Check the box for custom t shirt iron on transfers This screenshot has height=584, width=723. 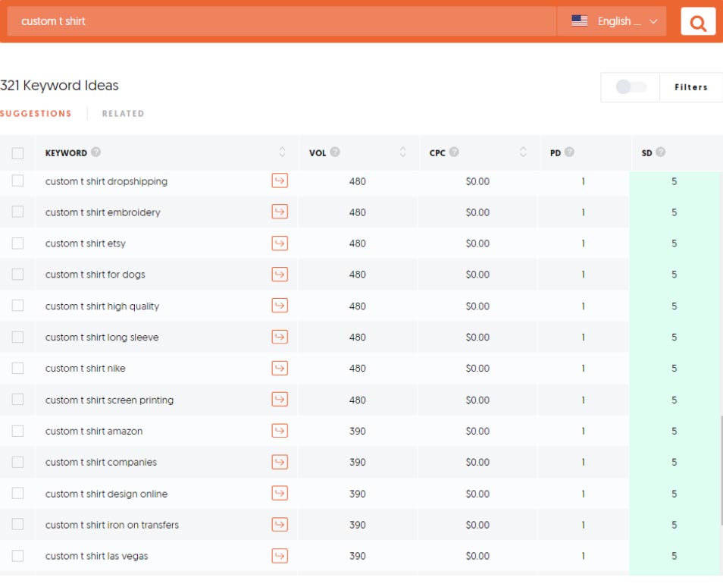click(17, 525)
